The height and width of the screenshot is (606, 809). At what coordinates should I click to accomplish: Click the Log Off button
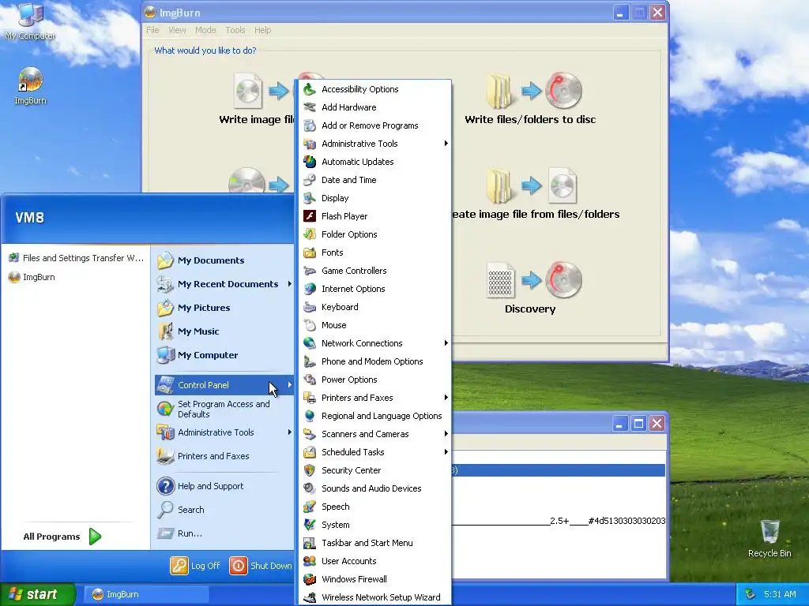(196, 566)
